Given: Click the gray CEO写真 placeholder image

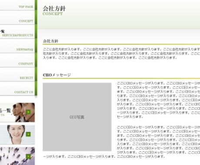Looking at the screenshot, I should (x=77, y=117).
